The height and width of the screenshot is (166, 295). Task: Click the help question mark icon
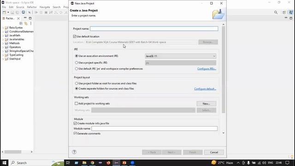(74, 152)
